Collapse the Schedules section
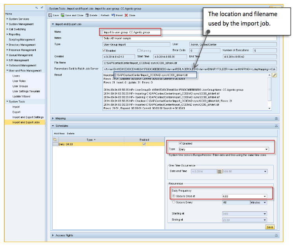Image resolution: width=295 pixels, height=247 pixels. click(53, 126)
